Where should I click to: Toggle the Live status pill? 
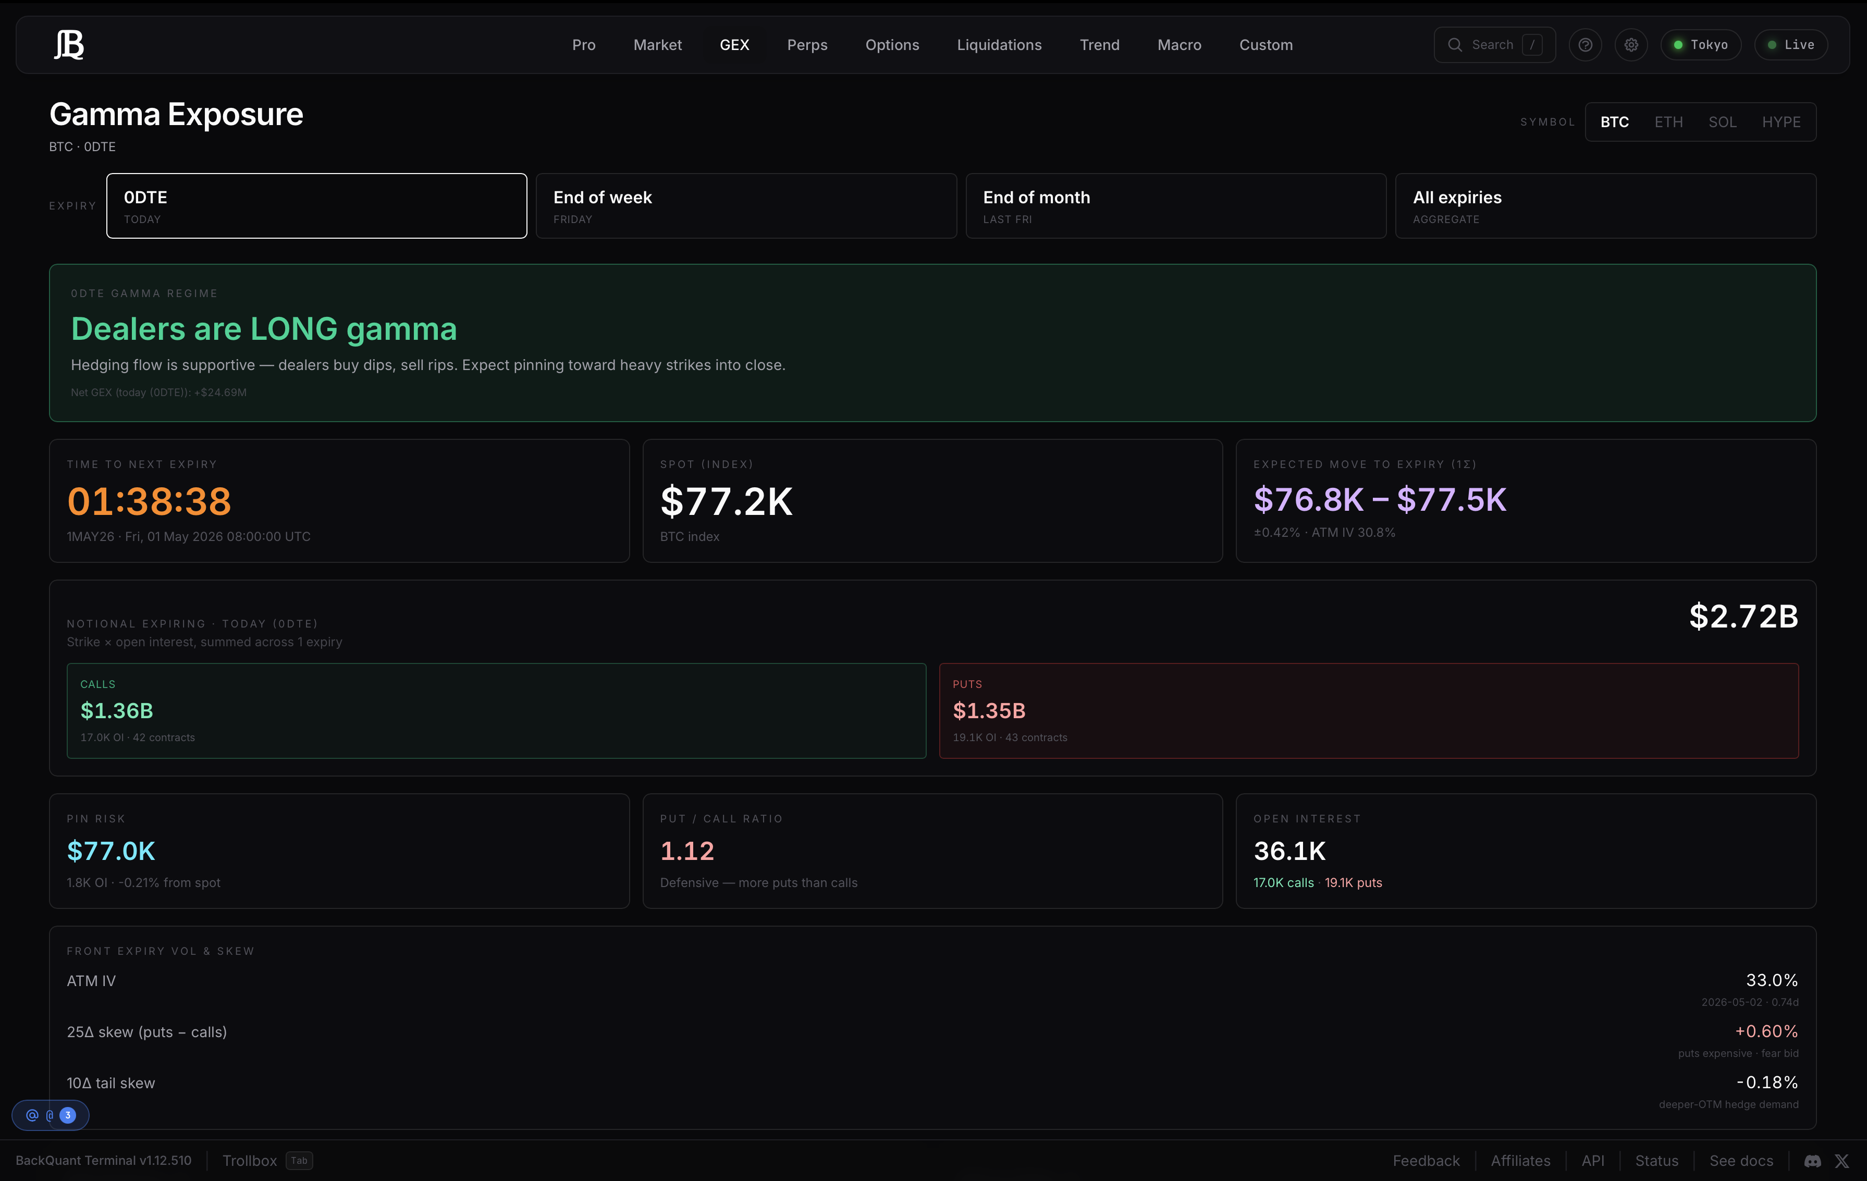pos(1791,45)
